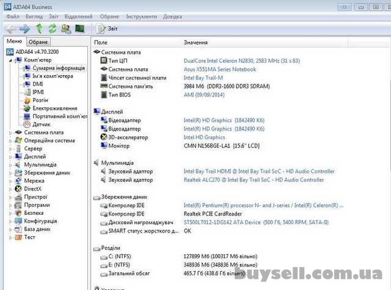Click the Пристрої icon in the tree
The image size is (391, 290).
(18, 197)
